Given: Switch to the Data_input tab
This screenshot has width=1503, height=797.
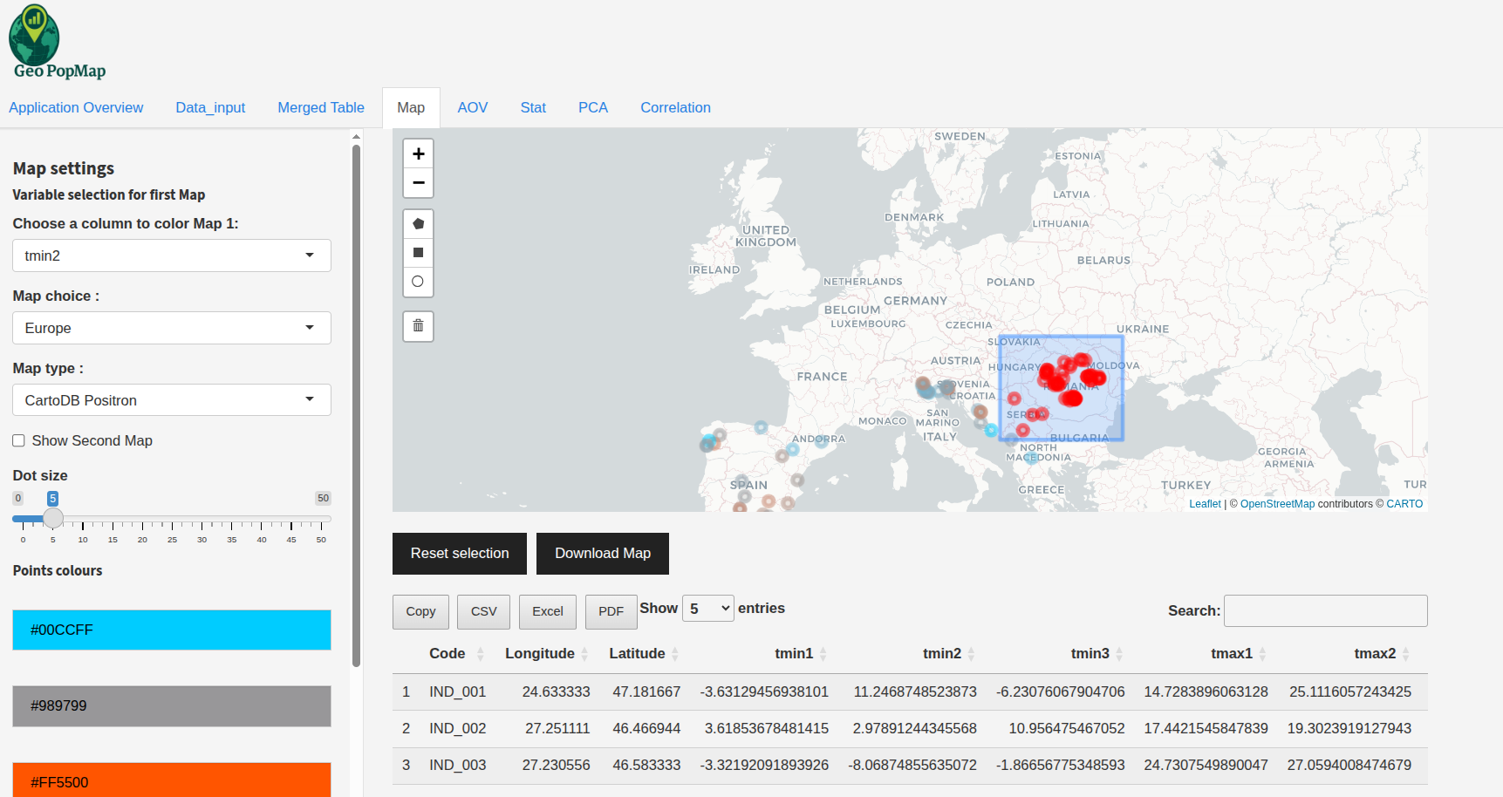Looking at the screenshot, I should click(210, 107).
